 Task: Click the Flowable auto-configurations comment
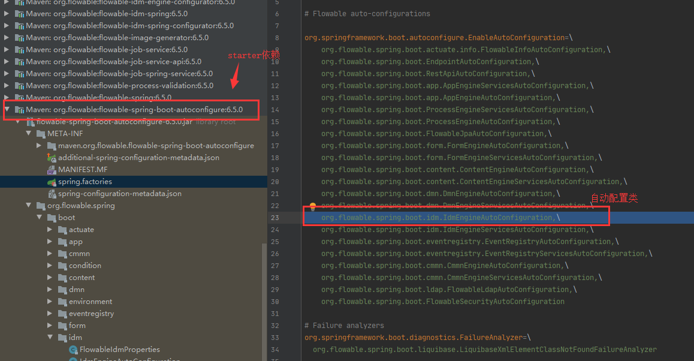click(367, 14)
